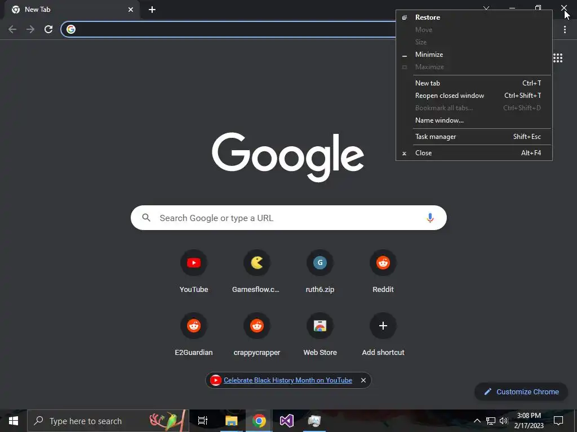Close the New Tab tab
Image resolution: width=577 pixels, height=432 pixels.
tap(131, 10)
